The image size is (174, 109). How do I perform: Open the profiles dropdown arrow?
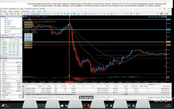tap(9, 14)
